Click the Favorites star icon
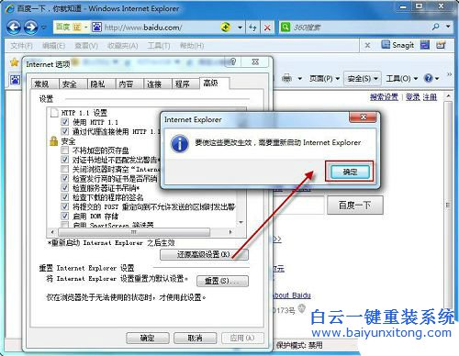 [x=14, y=62]
